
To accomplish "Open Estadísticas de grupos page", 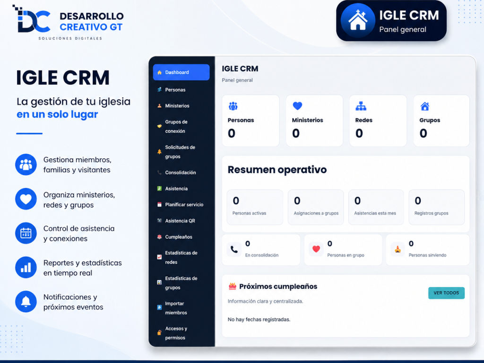I will (x=181, y=283).
